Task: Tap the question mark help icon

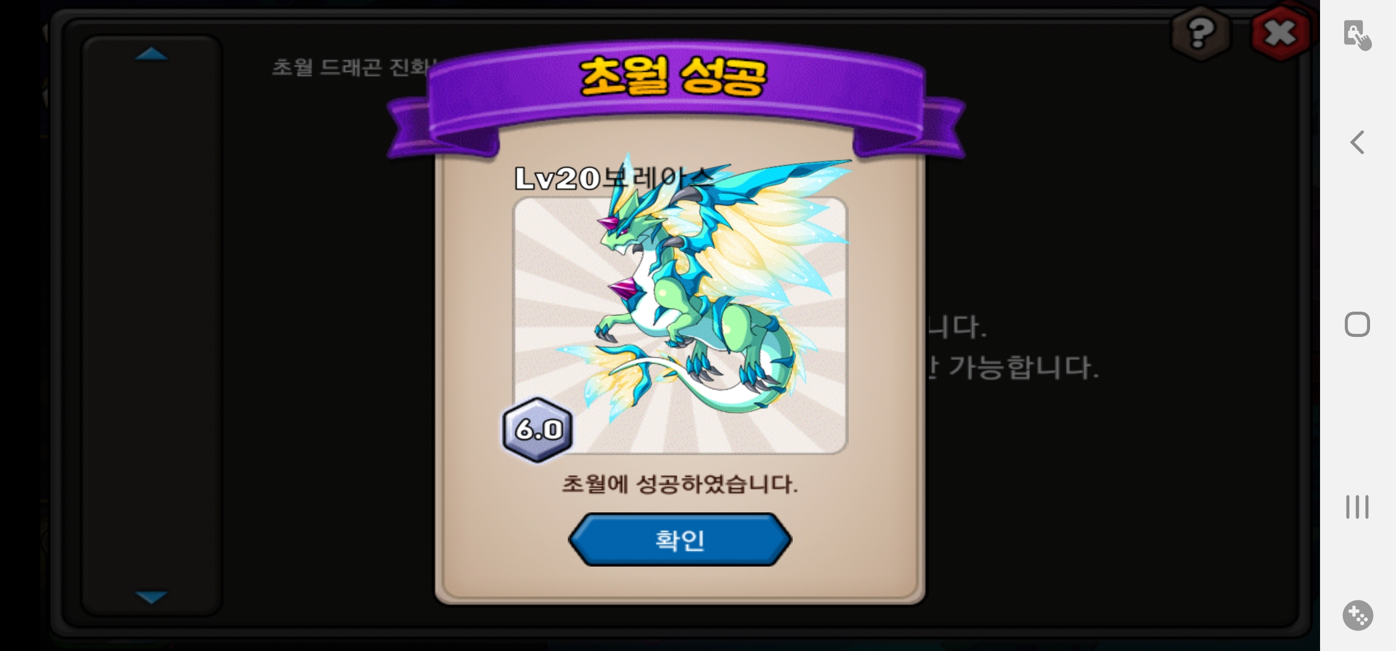Action: pyautogui.click(x=1200, y=33)
